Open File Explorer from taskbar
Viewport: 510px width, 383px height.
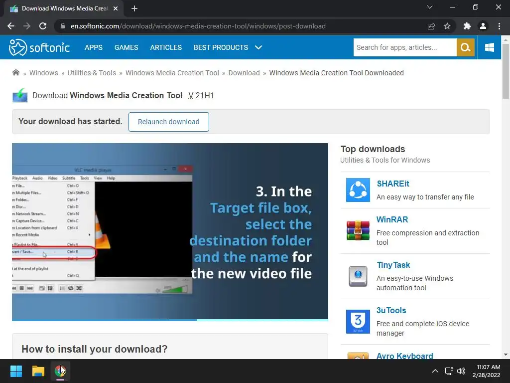(38, 371)
